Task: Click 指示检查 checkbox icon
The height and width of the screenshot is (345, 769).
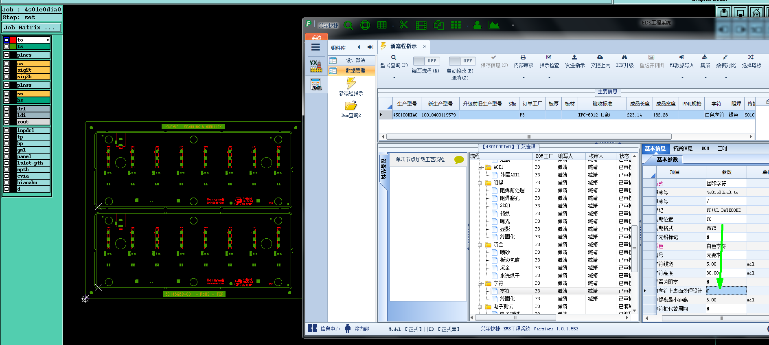Action: click(549, 57)
